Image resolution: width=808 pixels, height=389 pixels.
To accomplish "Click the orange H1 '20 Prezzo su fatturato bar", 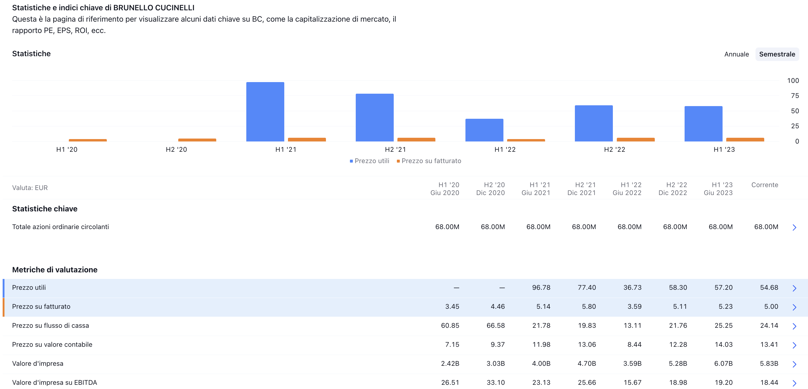I will tap(88, 140).
